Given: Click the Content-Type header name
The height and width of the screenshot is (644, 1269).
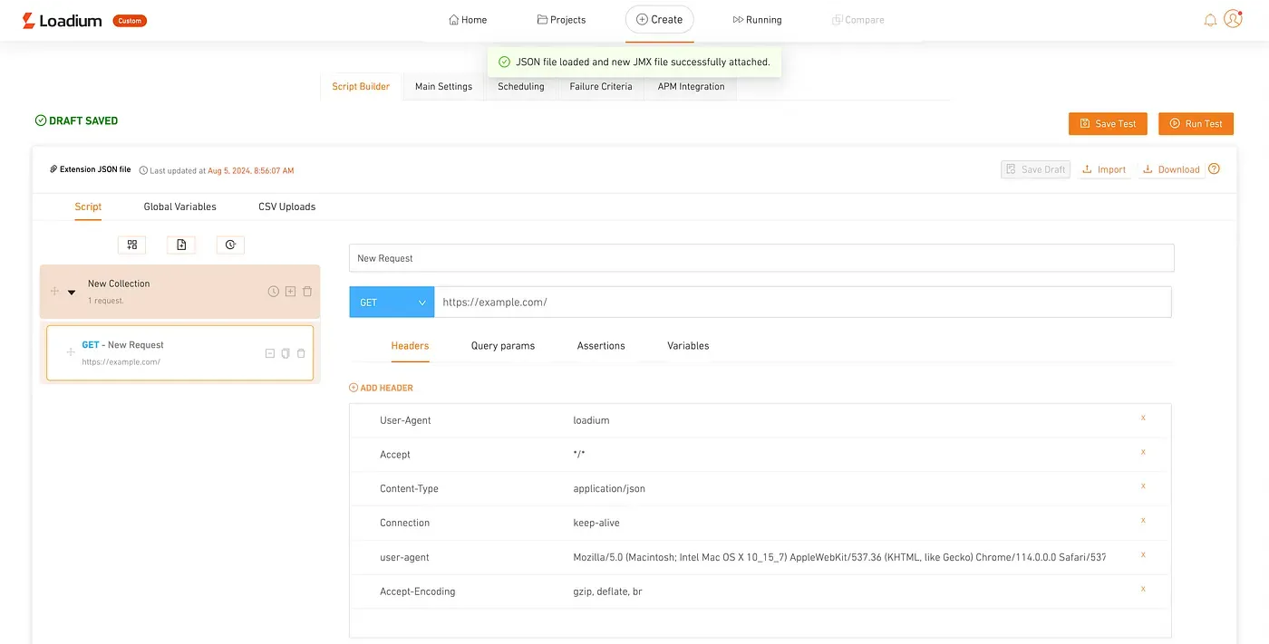Looking at the screenshot, I should (x=409, y=489).
